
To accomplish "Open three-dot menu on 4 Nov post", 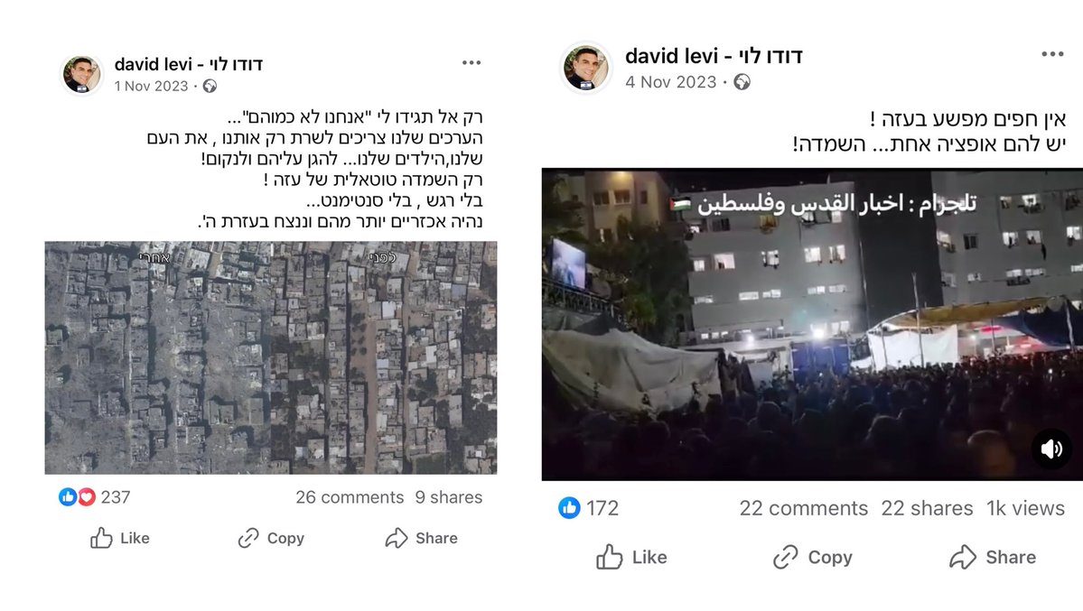I will (1052, 54).
